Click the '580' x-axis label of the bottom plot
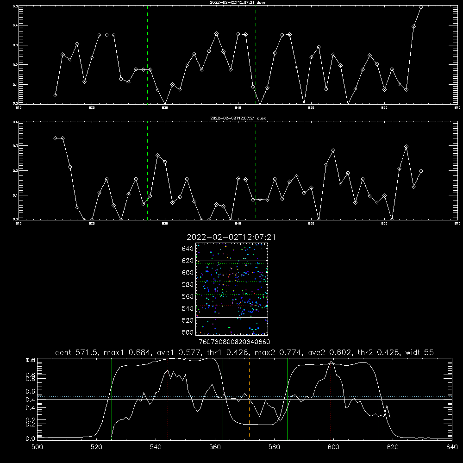The image size is (463, 463). (274, 447)
